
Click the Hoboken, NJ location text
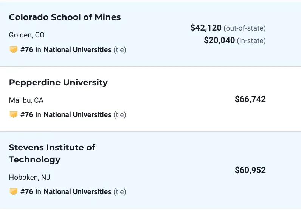29,178
